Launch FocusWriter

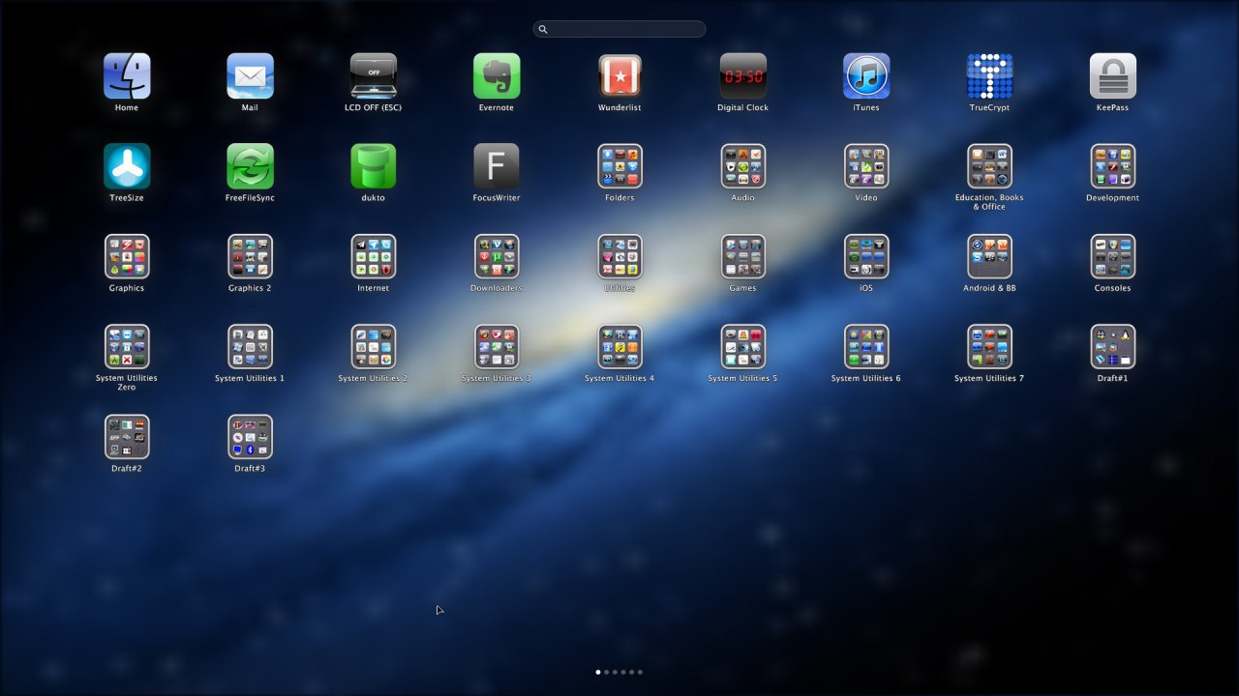click(x=497, y=166)
